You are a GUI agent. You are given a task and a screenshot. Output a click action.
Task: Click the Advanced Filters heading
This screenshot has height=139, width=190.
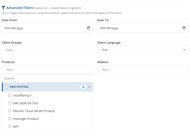click(20, 8)
